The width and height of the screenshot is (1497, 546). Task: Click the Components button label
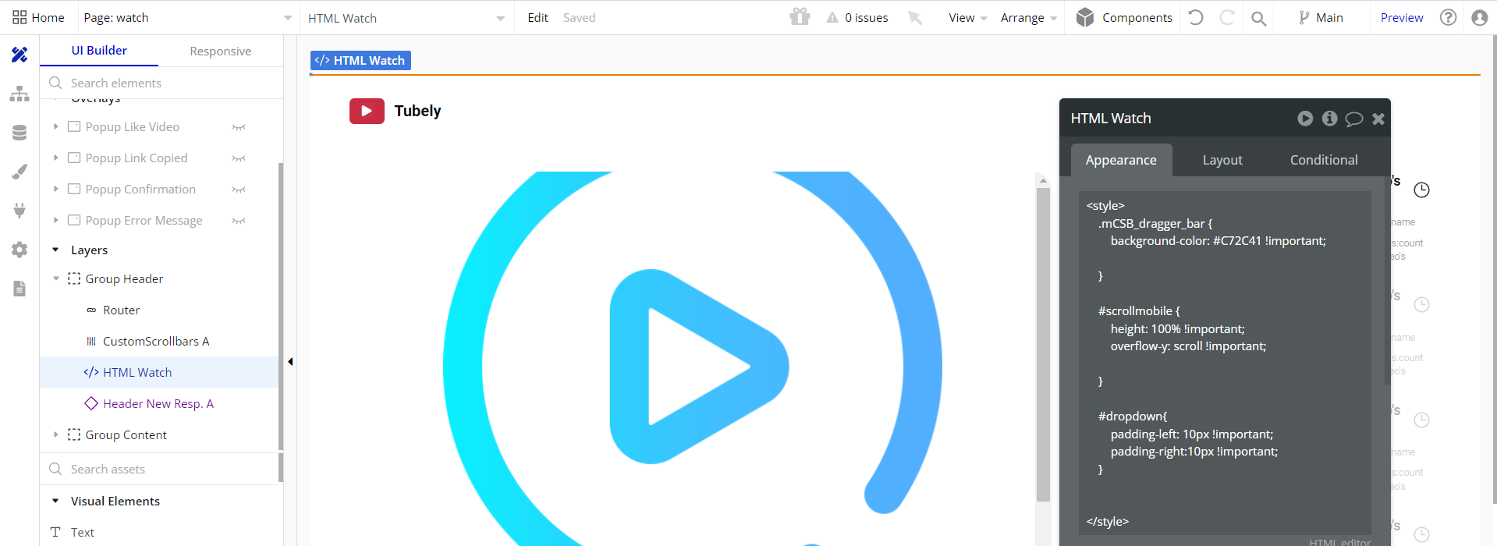pos(1137,17)
